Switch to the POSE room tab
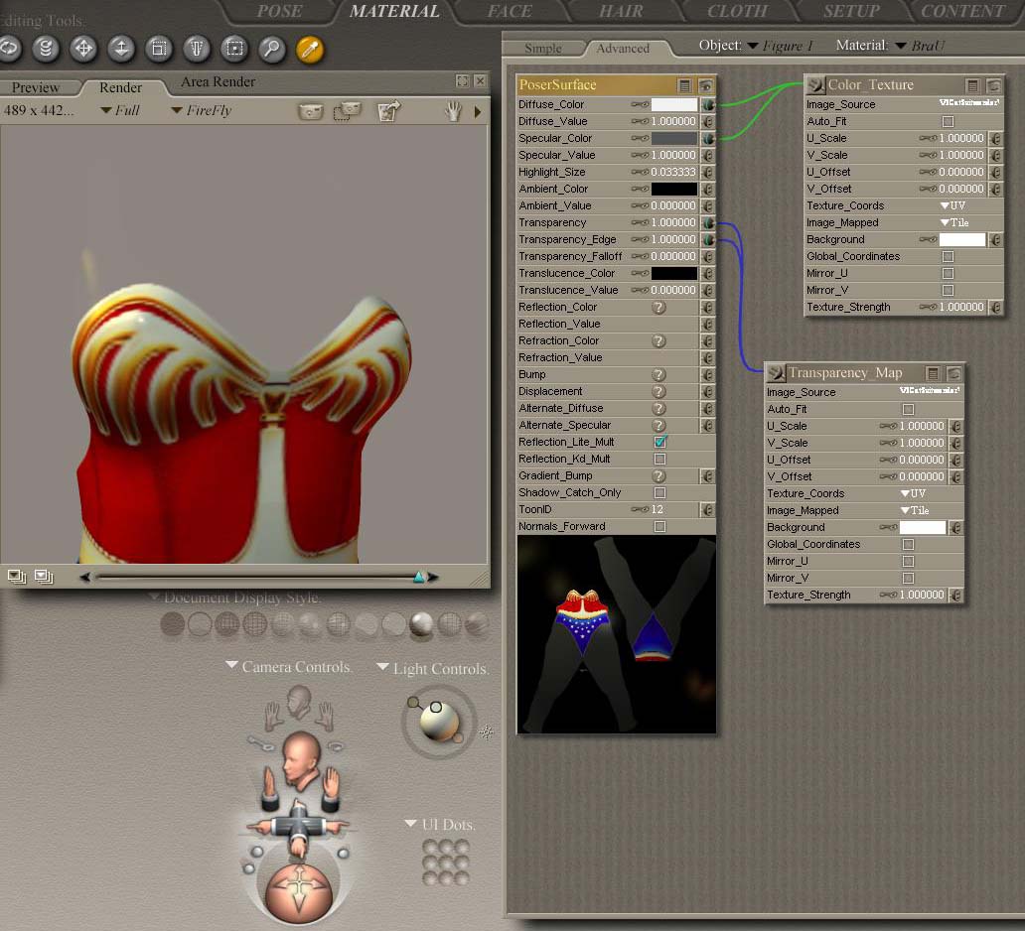Image resolution: width=1025 pixels, height=931 pixels. 279,12
